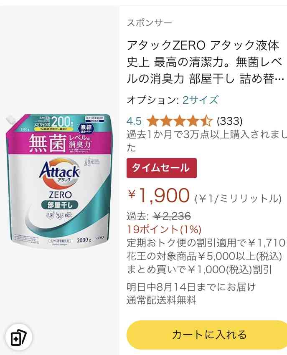Click the ¥1,900 sale price
This screenshot has height=355, width=287.
coord(158,195)
